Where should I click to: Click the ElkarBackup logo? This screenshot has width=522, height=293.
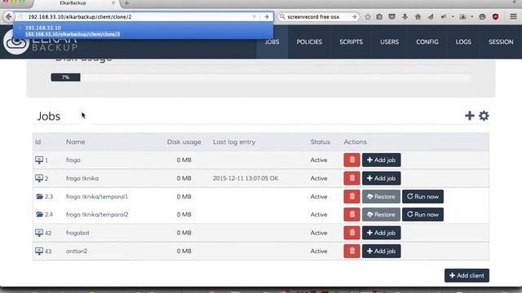[x=40, y=43]
